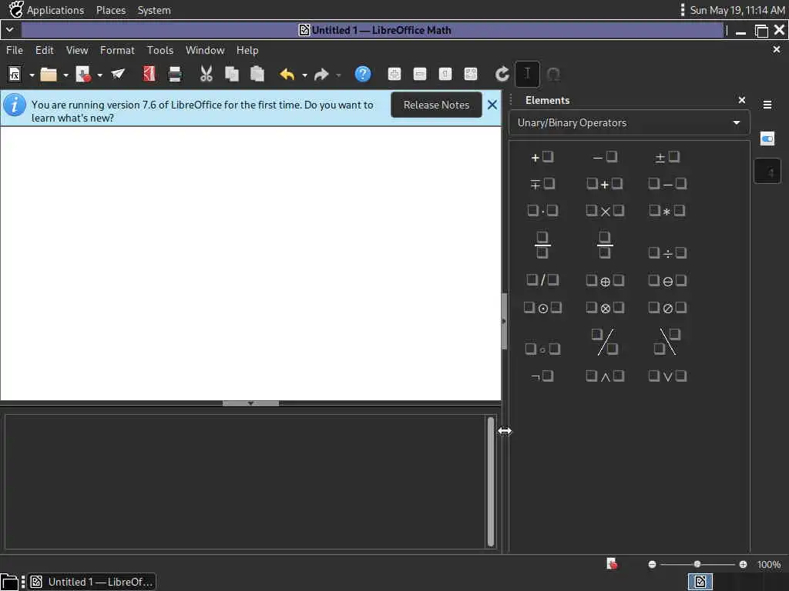
Task: Click the Save document icon
Action: (x=83, y=75)
